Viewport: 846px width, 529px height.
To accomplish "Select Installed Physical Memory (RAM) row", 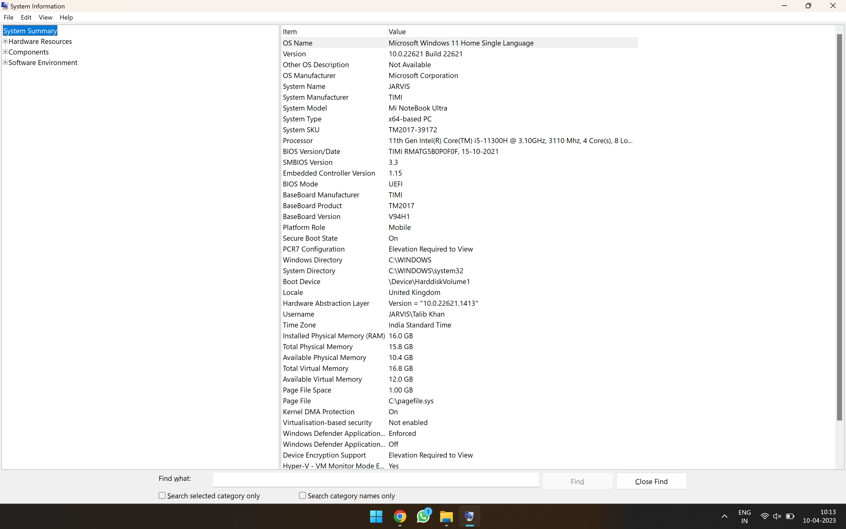I will click(x=460, y=336).
